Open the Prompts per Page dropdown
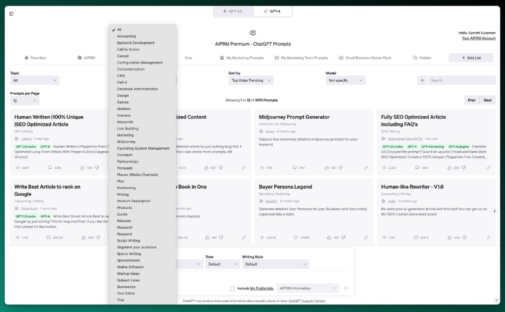 click(25, 101)
